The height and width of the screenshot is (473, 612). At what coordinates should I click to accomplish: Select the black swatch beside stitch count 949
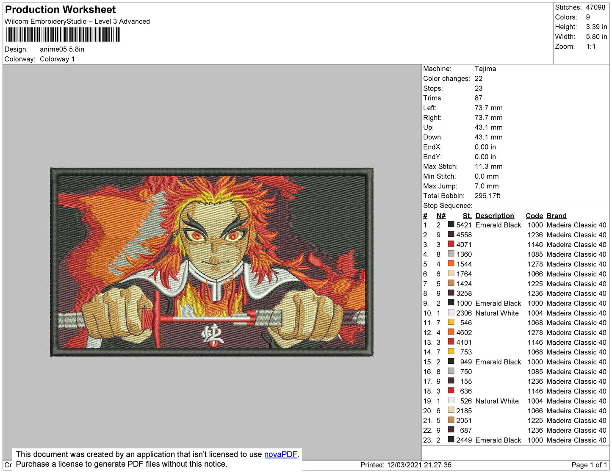click(x=451, y=362)
